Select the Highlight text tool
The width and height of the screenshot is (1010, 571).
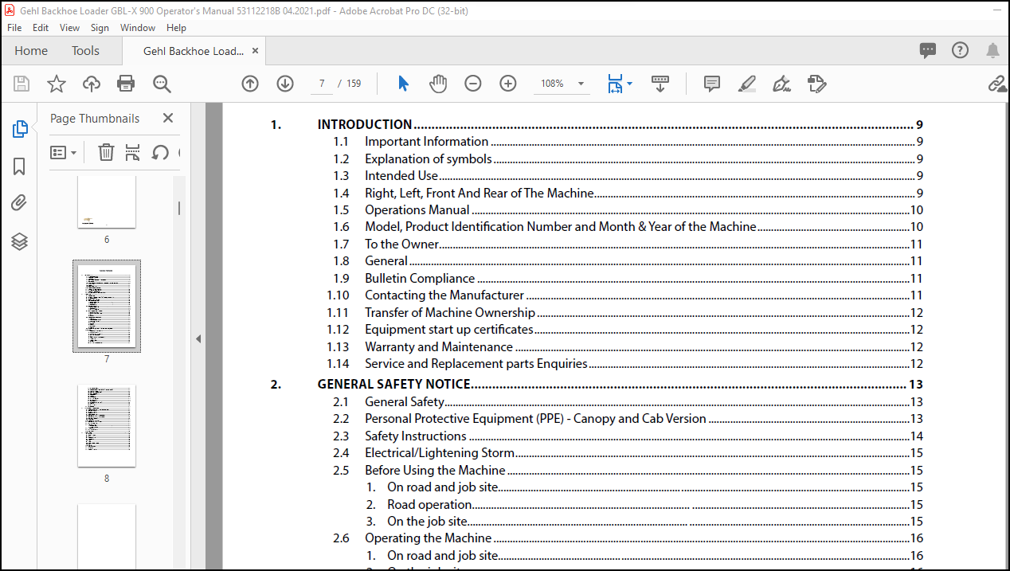(746, 84)
